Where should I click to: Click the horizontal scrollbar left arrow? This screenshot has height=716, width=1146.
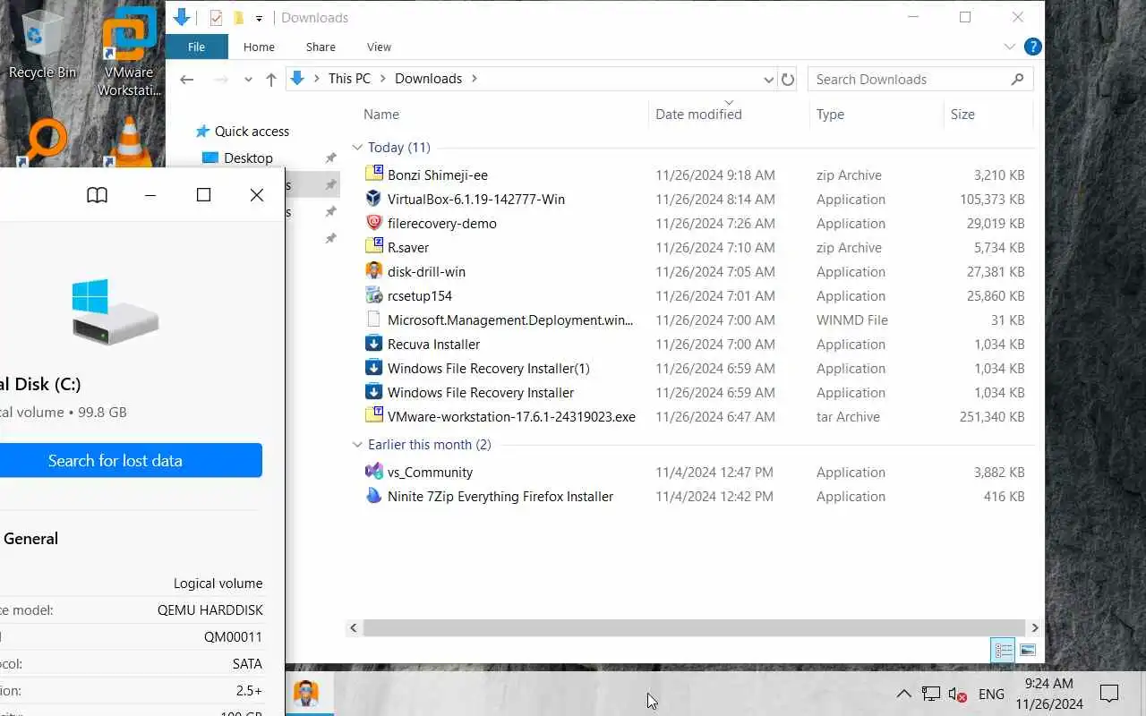pos(354,628)
